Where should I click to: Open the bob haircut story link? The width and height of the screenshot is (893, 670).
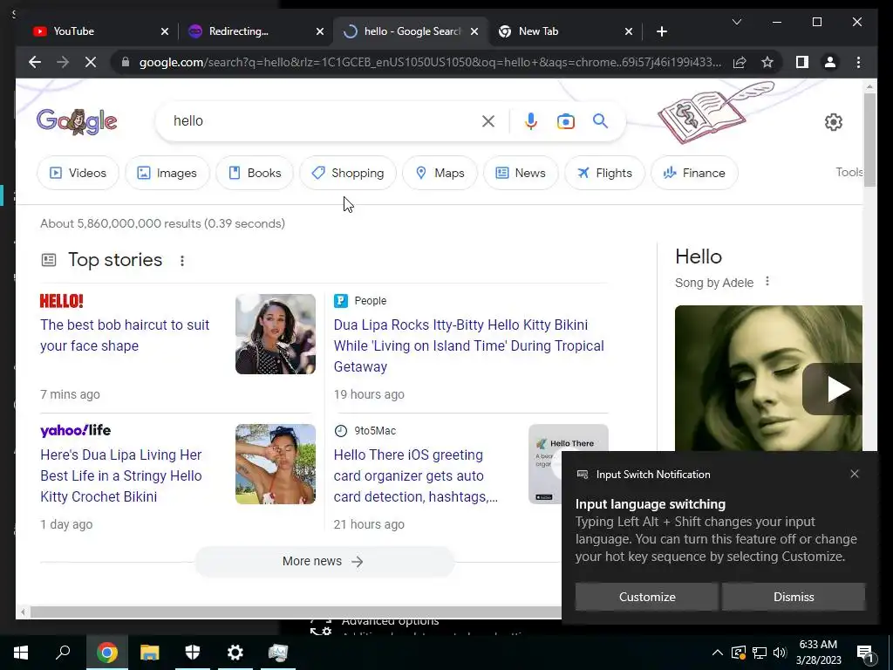point(125,335)
